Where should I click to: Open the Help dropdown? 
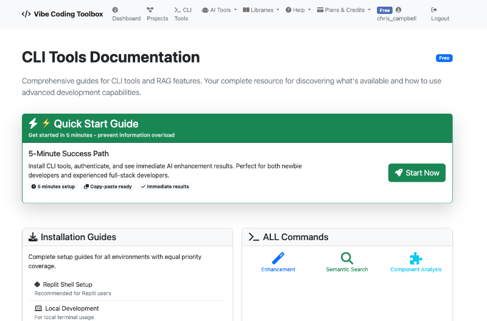pyautogui.click(x=298, y=10)
